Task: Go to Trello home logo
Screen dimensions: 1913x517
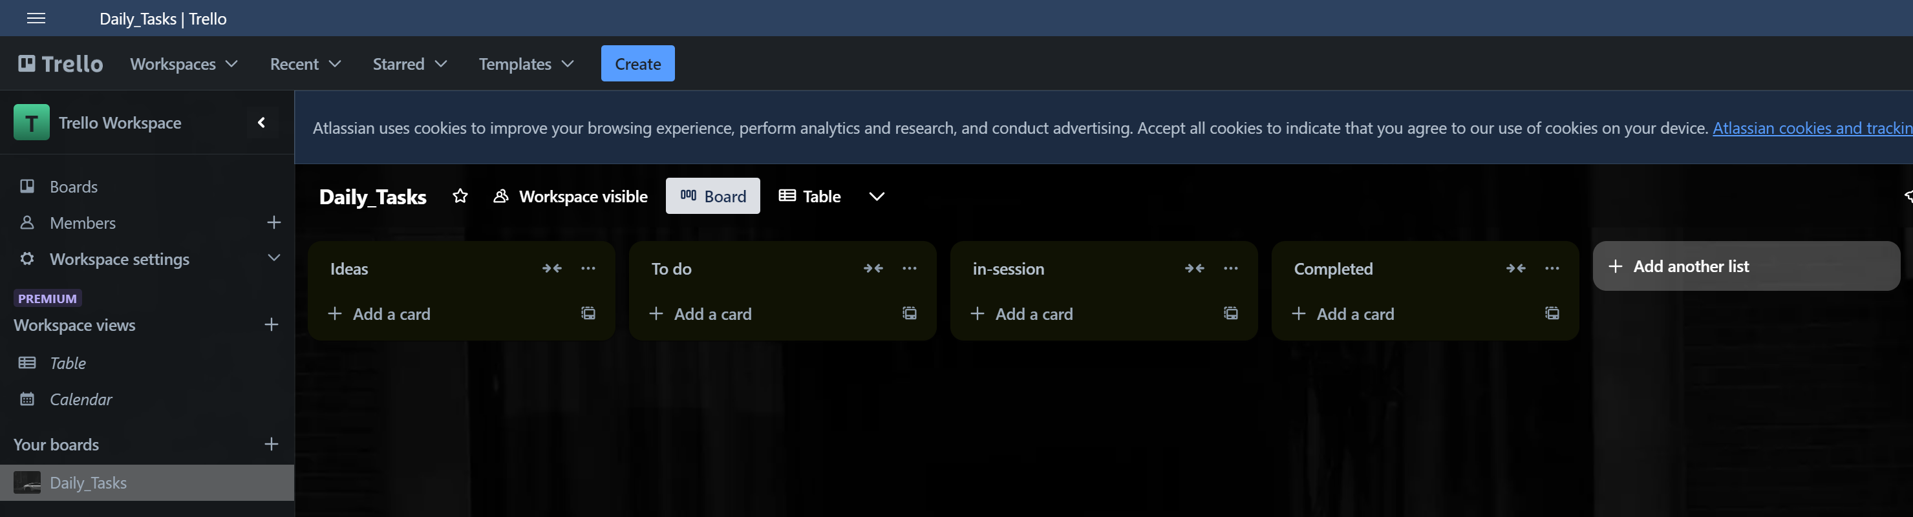Action: tap(61, 64)
